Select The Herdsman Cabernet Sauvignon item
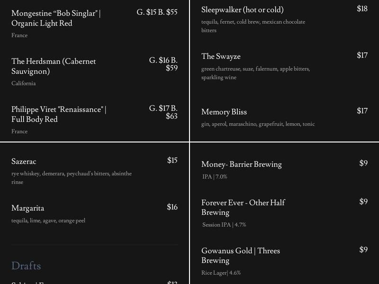The width and height of the screenshot is (379, 284). (x=54, y=66)
